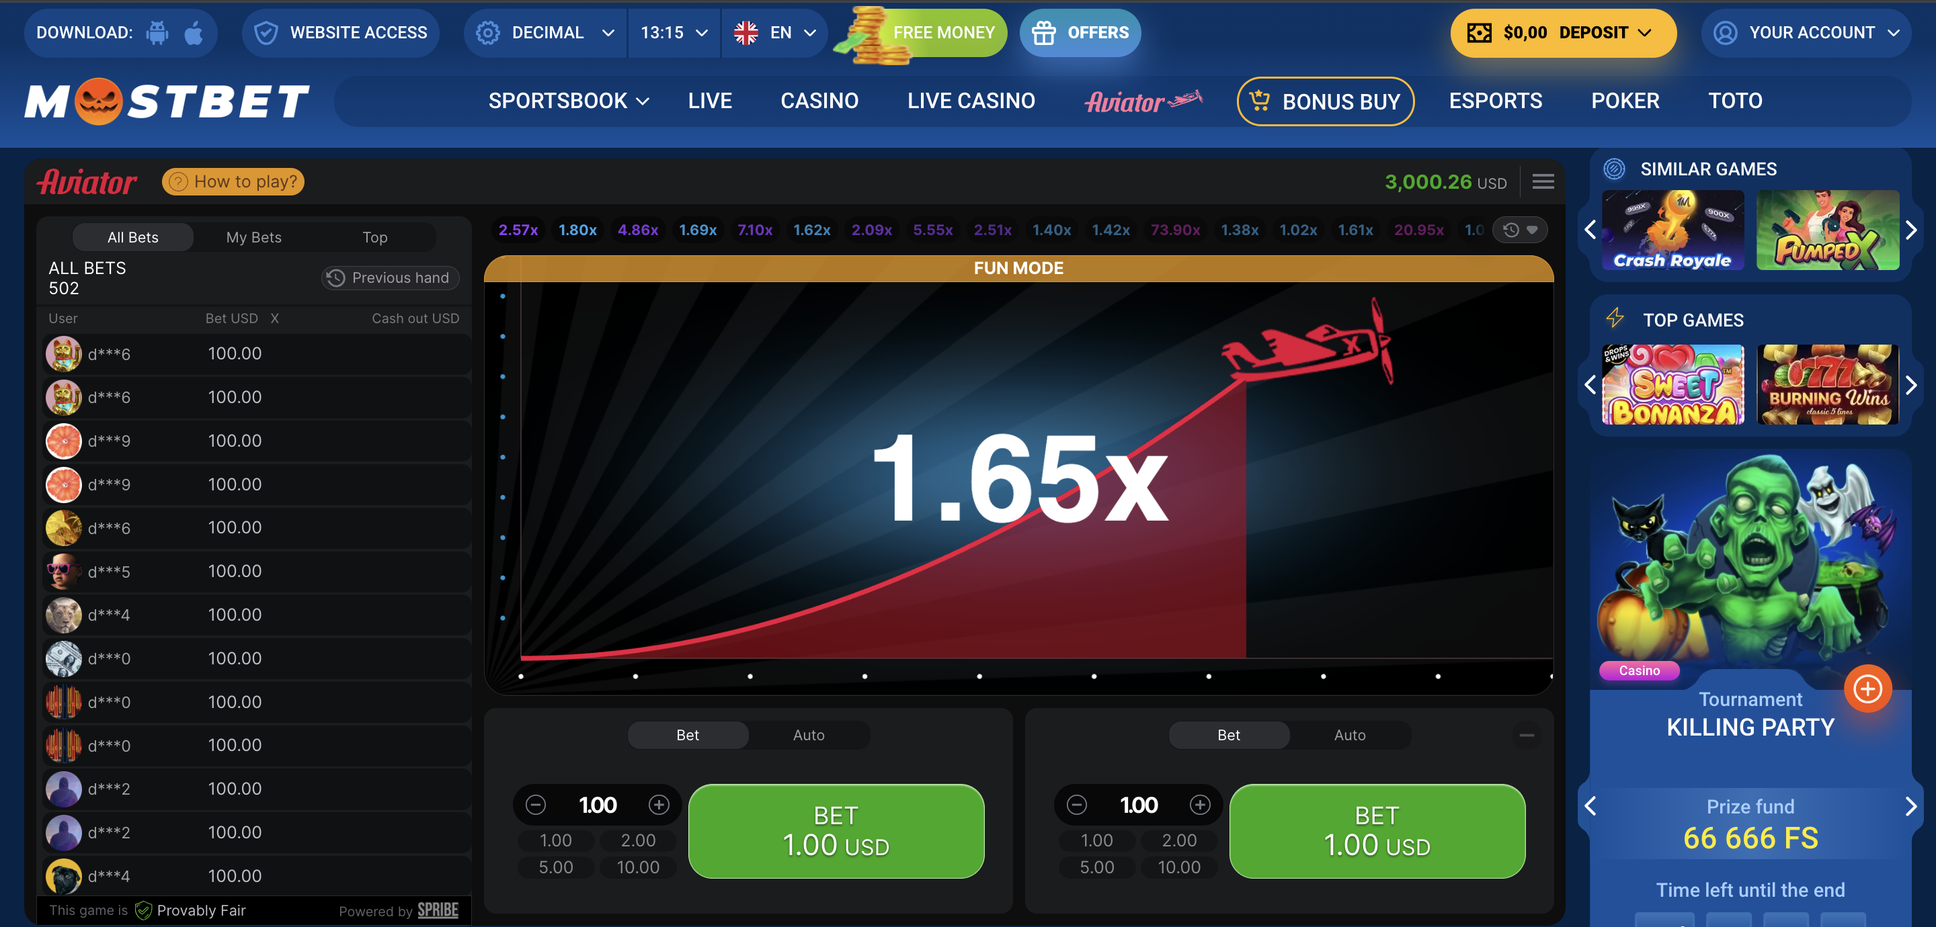Show next top games with right arrow
Image resolution: width=1936 pixels, height=927 pixels.
(x=1911, y=385)
